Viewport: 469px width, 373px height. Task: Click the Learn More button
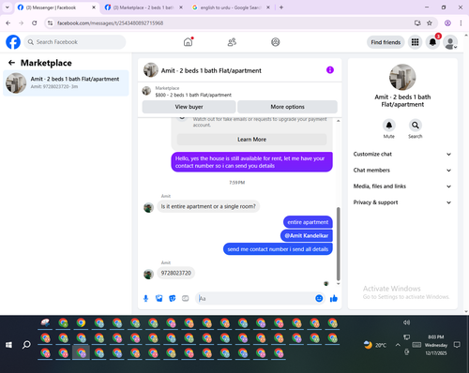[251, 140]
